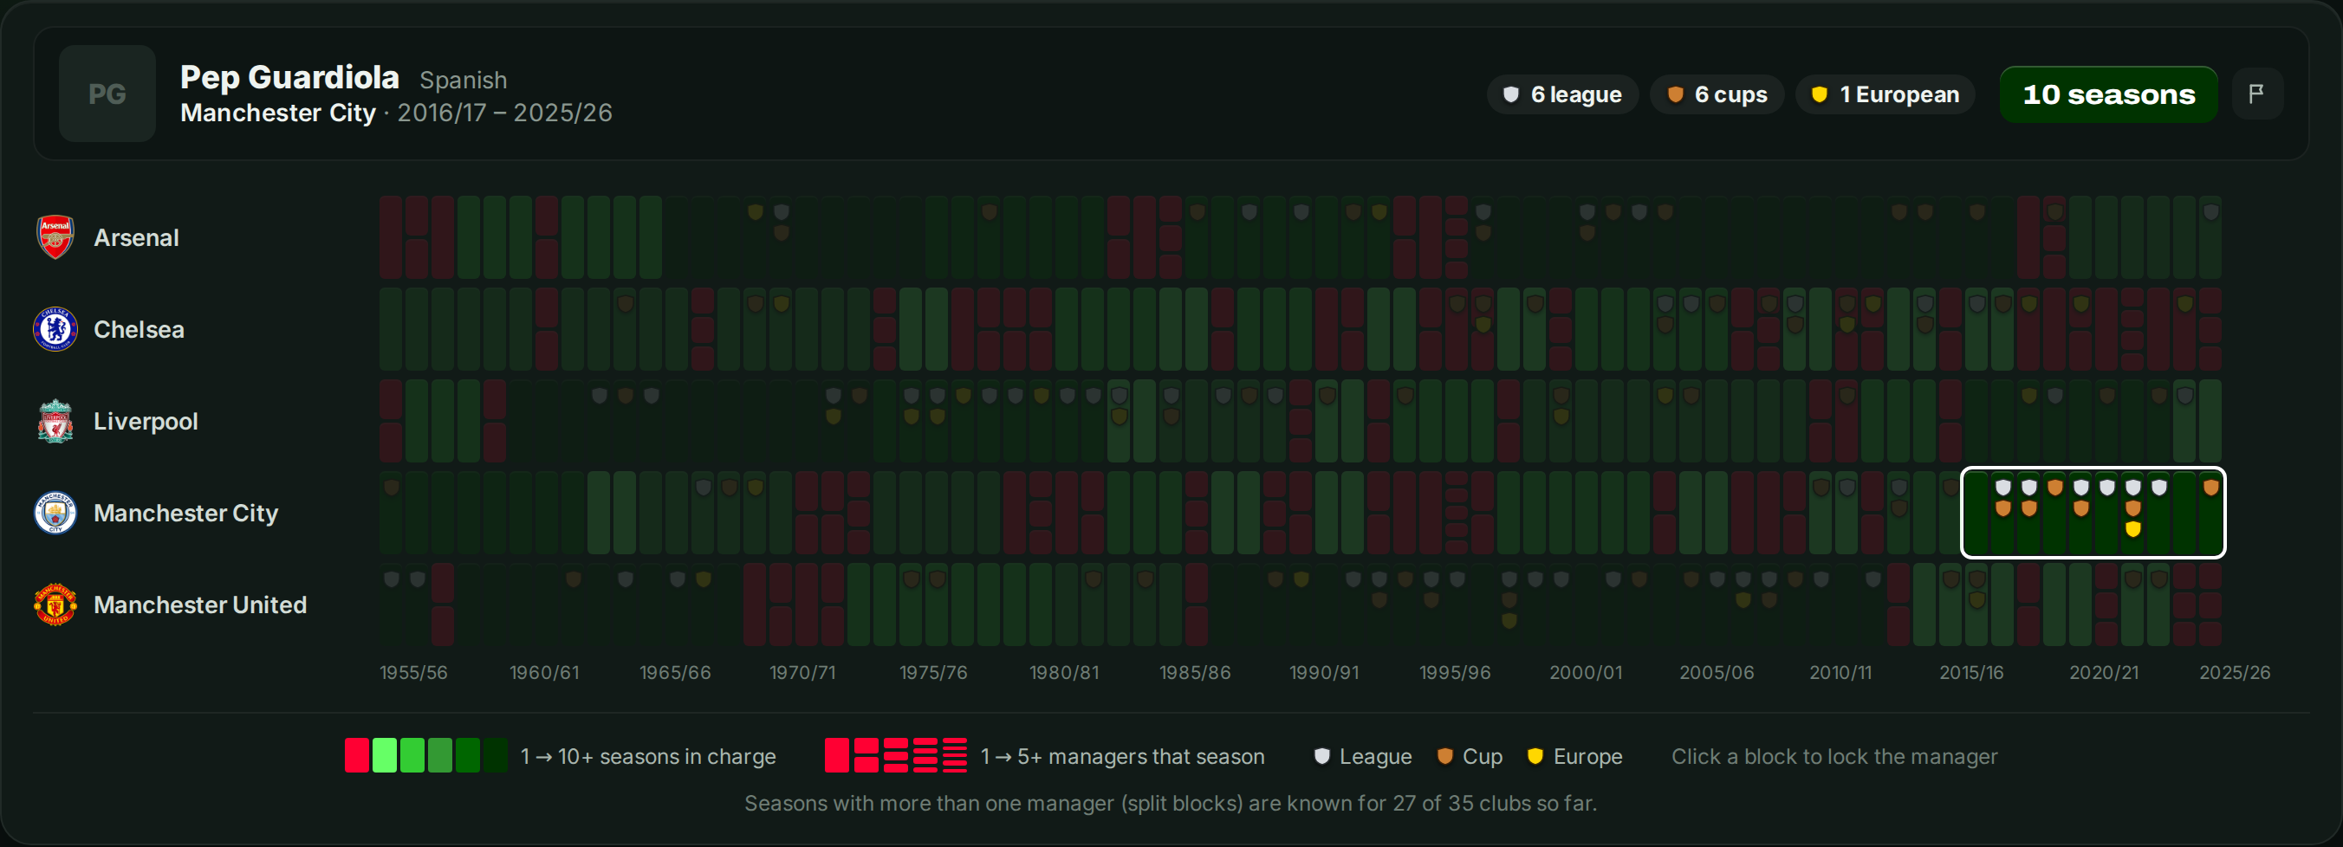Click the 2015/16 axis label
The height and width of the screenshot is (847, 2343).
click(x=1971, y=673)
